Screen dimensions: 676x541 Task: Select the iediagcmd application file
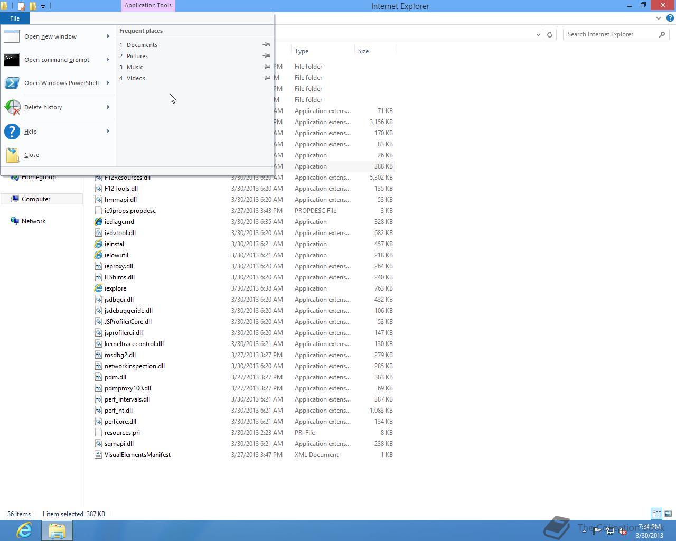pos(119,222)
